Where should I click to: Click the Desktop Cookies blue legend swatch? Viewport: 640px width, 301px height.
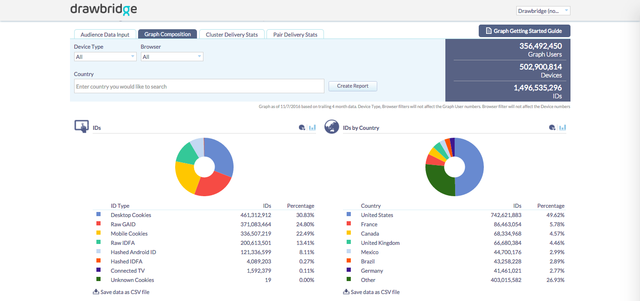[x=99, y=214]
